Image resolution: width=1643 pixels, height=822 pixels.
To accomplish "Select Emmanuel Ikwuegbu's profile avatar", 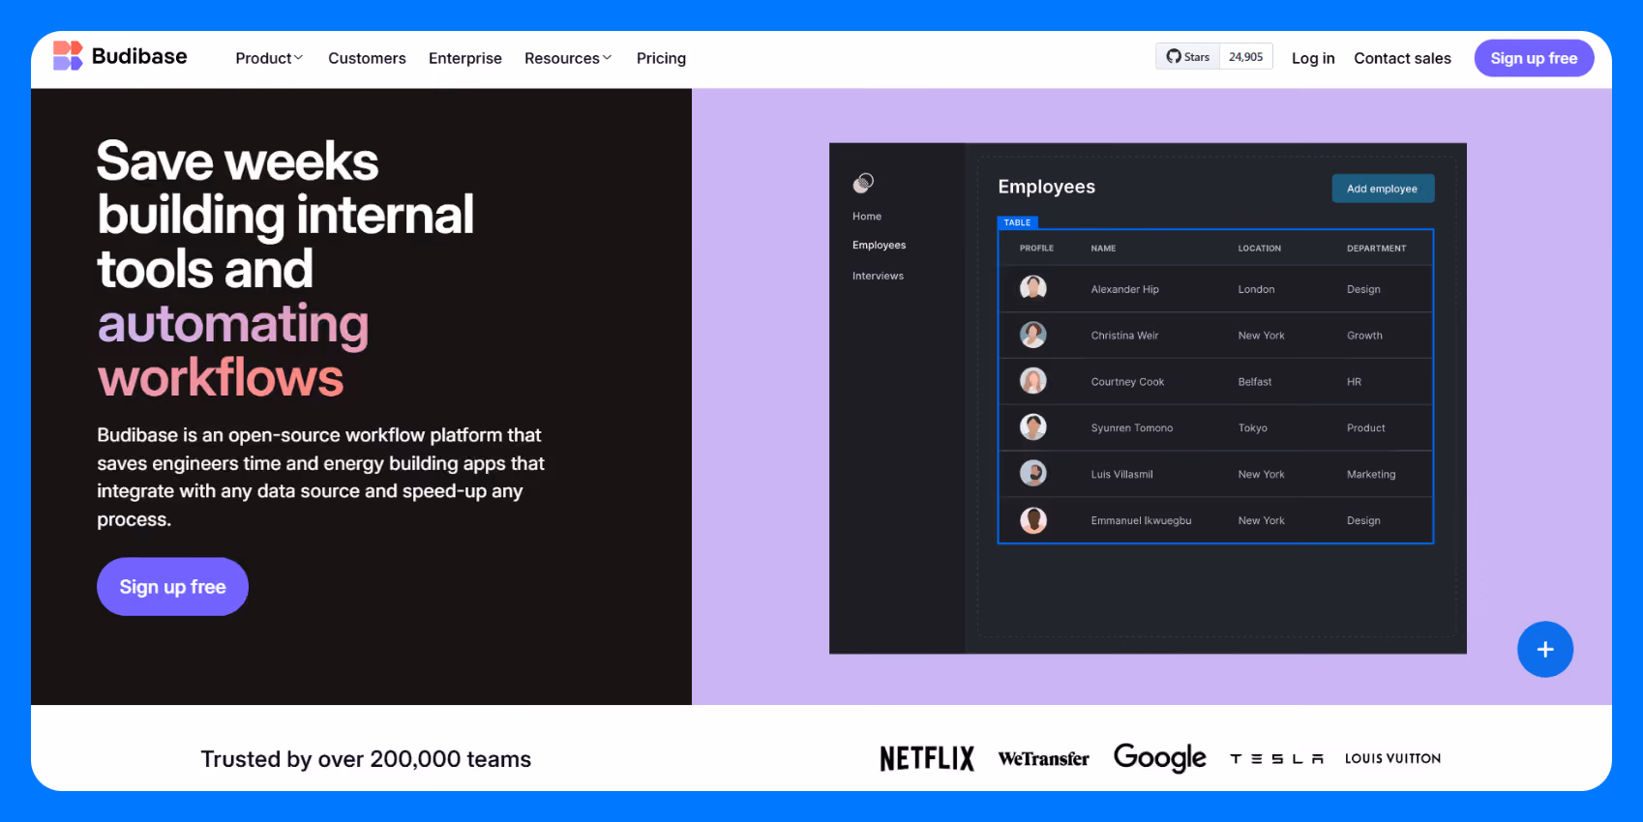I will click(x=1033, y=520).
